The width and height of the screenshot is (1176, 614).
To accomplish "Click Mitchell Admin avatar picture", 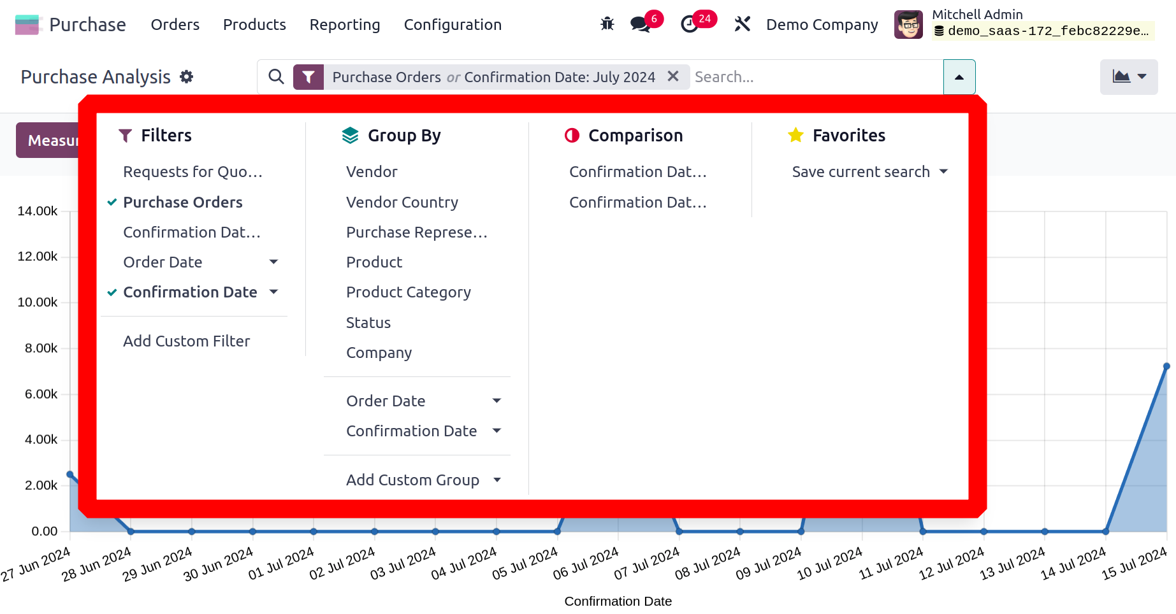I will 908,25.
